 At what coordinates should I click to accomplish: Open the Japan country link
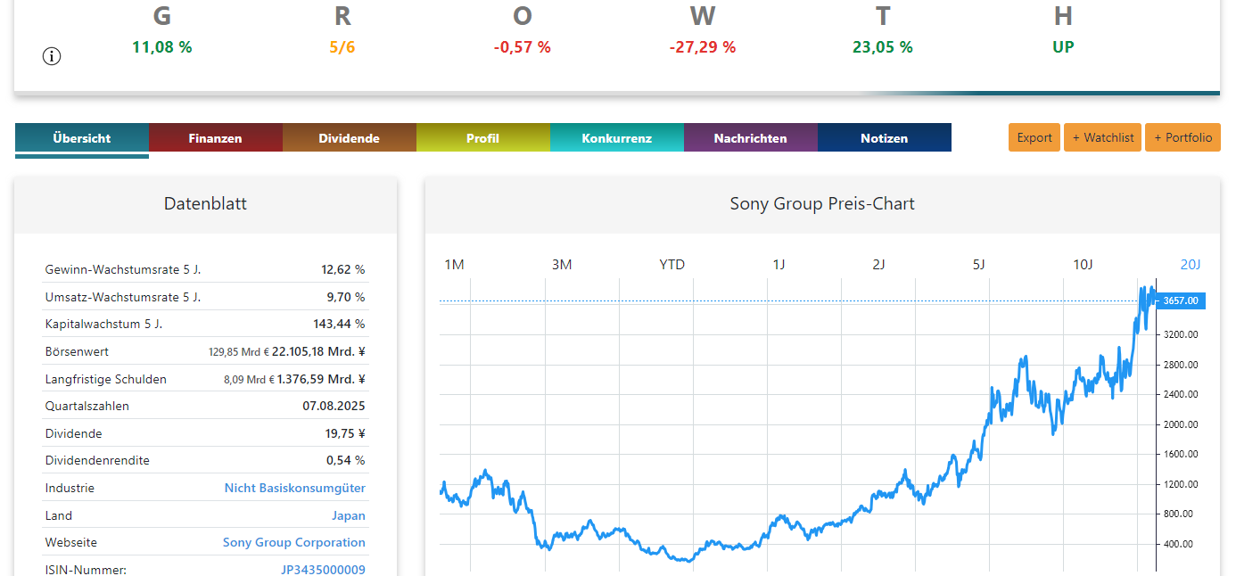(x=349, y=515)
